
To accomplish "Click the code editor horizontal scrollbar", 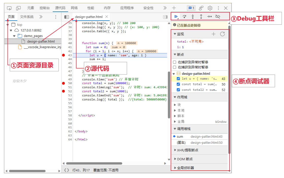I will tap(94, 164).
